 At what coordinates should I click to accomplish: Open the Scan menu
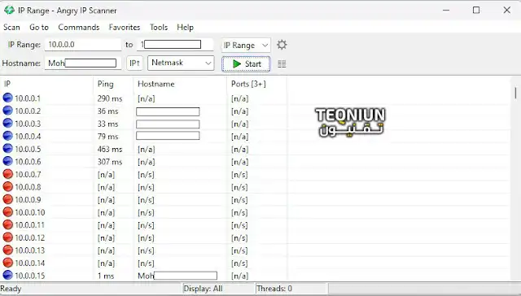tap(11, 27)
